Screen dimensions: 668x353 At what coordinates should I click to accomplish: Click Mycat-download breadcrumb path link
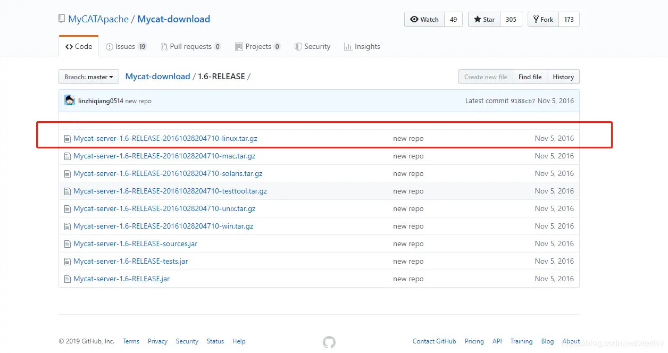click(x=157, y=77)
